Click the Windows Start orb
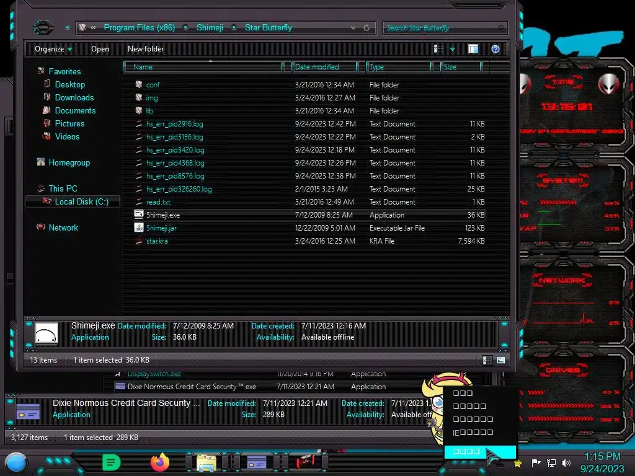 pyautogui.click(x=16, y=463)
